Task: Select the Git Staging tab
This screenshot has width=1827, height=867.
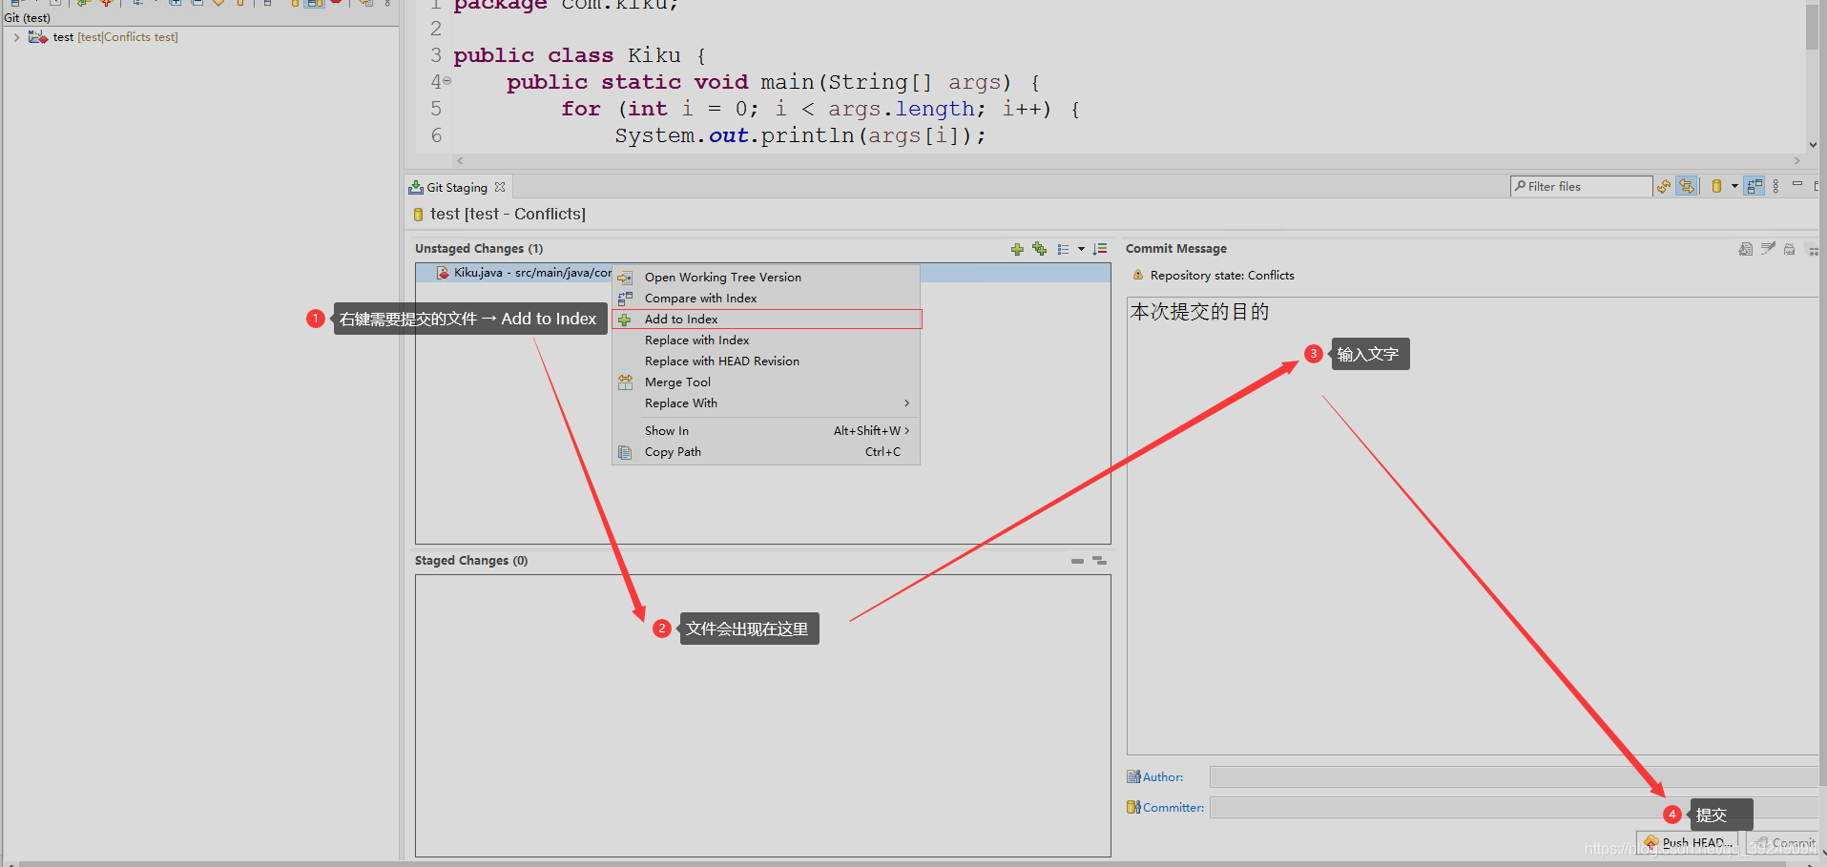Action: pyautogui.click(x=457, y=188)
